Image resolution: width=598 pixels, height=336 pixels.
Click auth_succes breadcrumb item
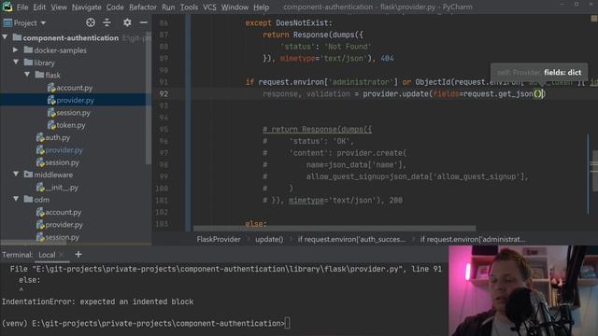pos(351,239)
